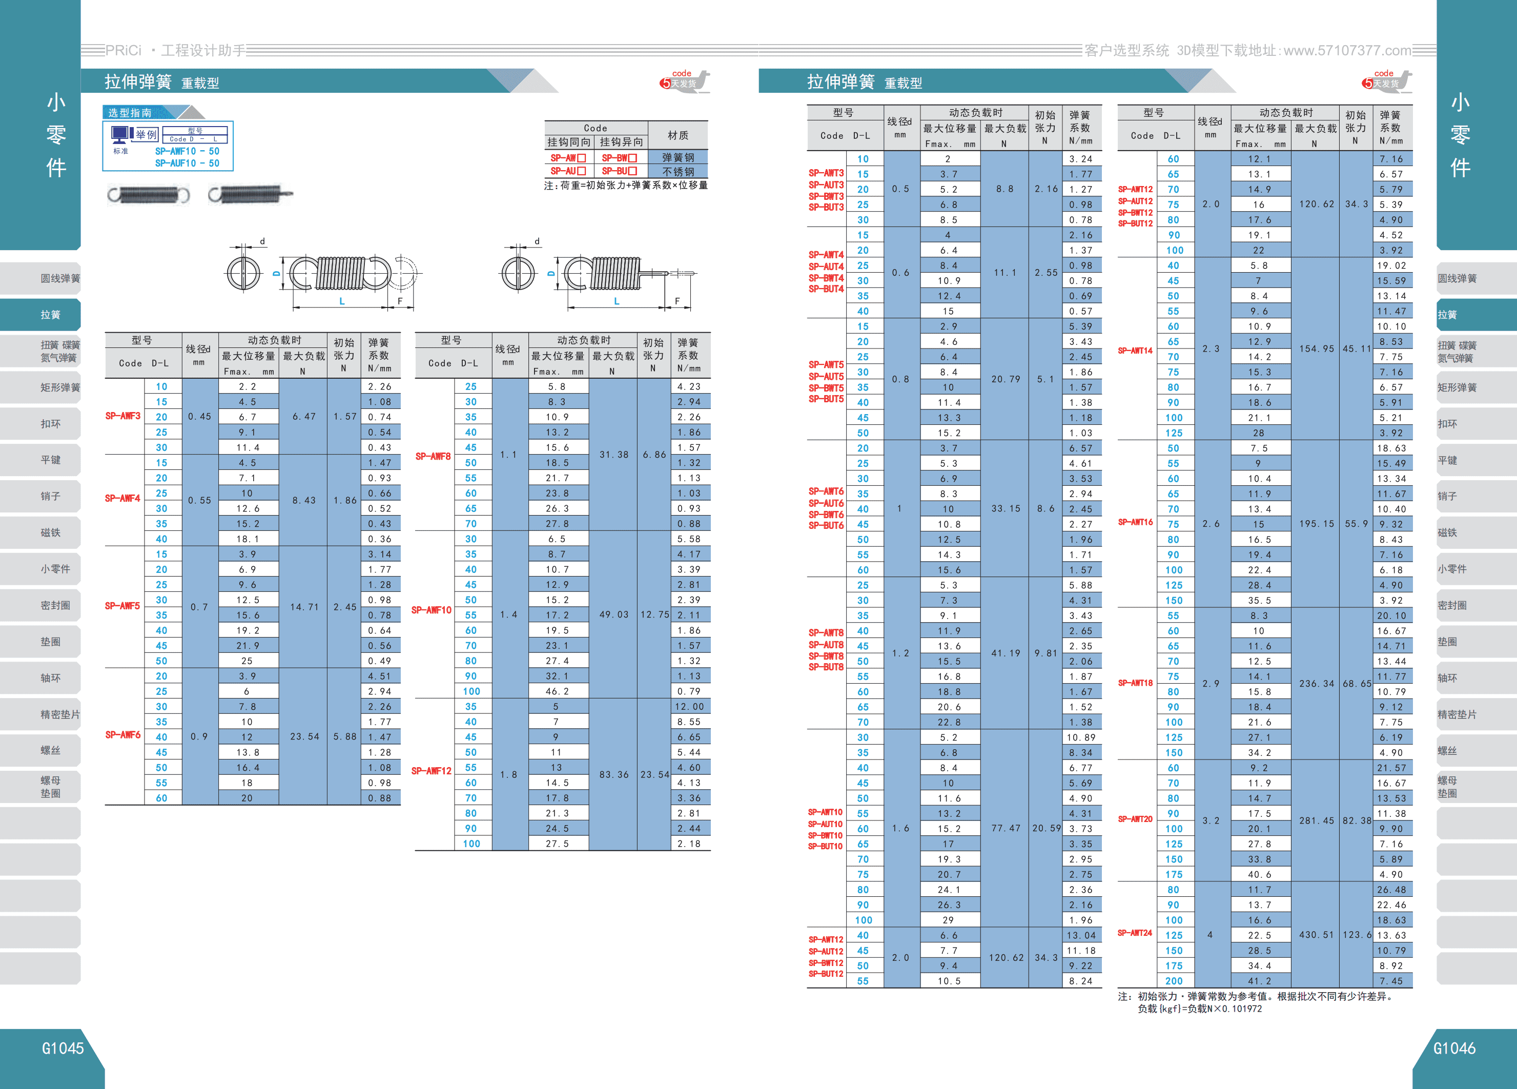Click the note 荷重=初始张力+弹簧系数×位移量

coord(625,186)
